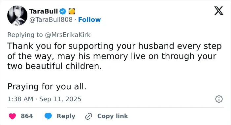Click the "two beautiful children." text line

coord(54,66)
